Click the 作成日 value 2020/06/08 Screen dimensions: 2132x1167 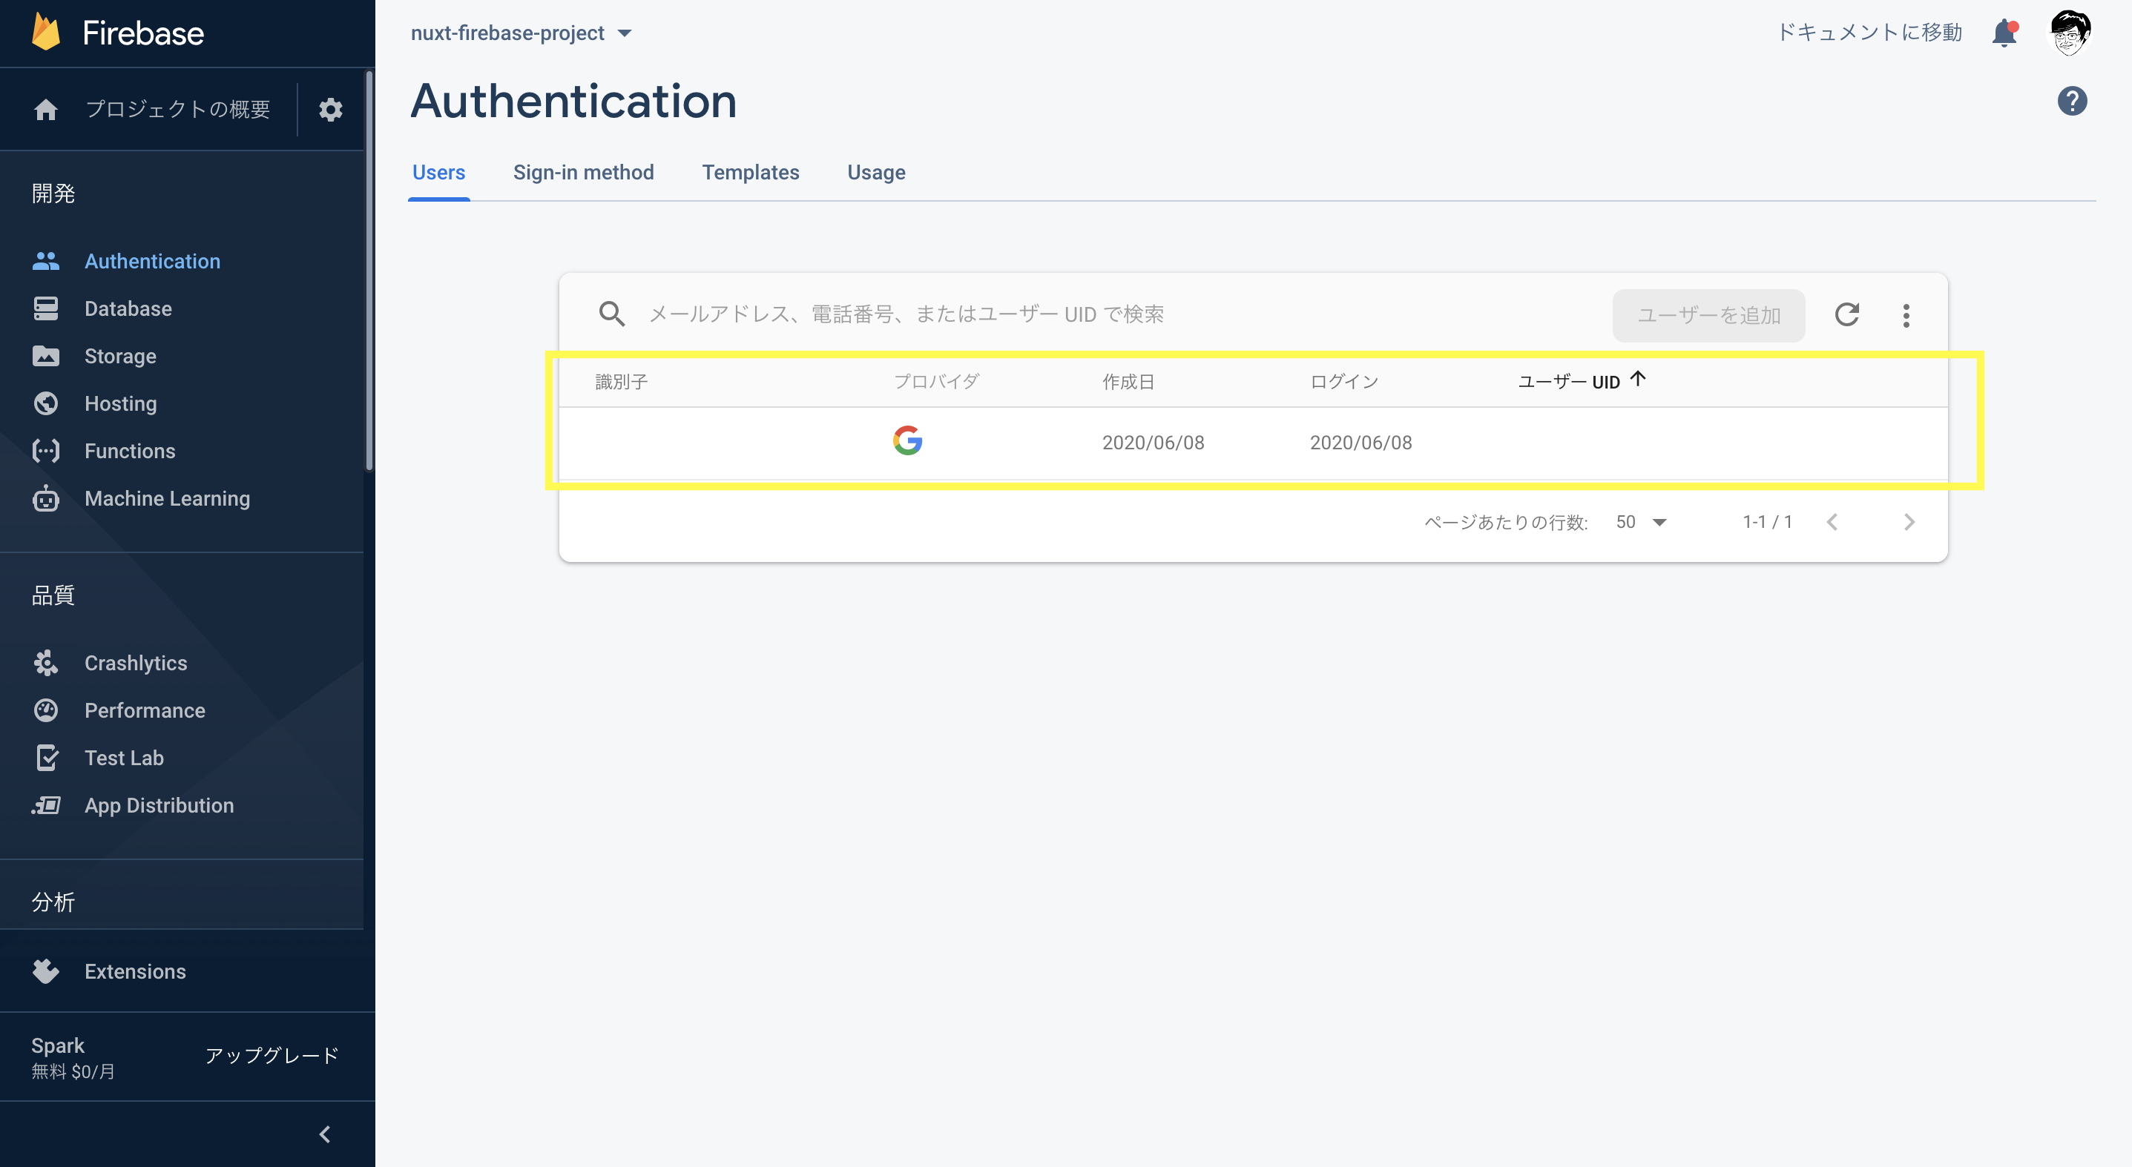(1153, 443)
